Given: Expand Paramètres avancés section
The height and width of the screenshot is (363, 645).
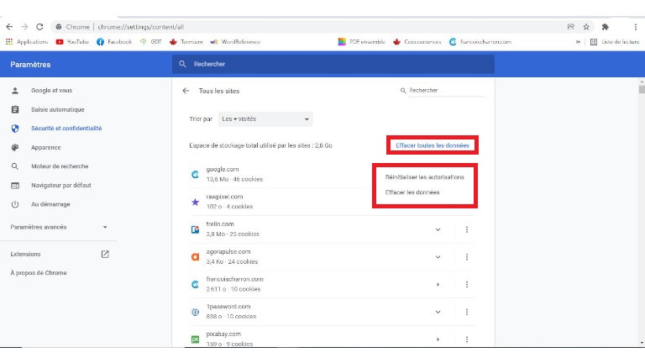Looking at the screenshot, I should coord(59,227).
